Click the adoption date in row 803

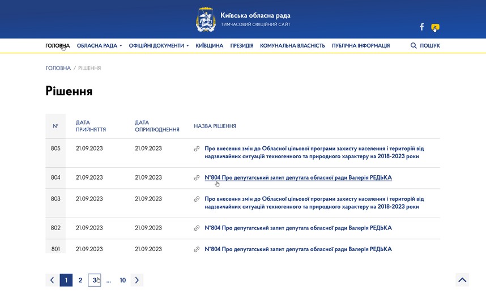(x=89, y=199)
